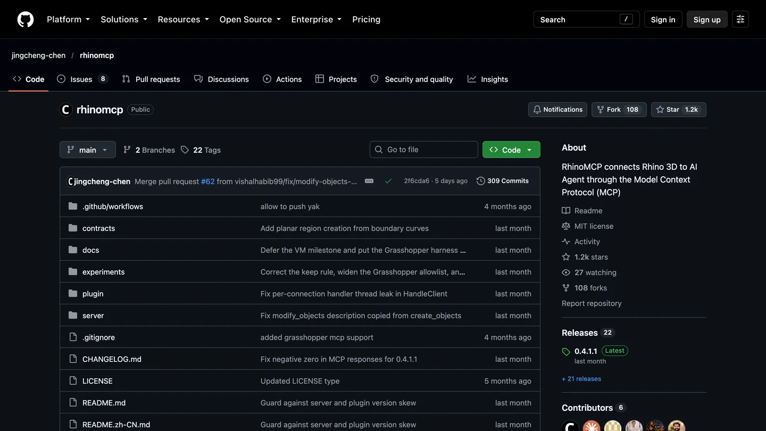
Task: Click jingcheng-chen avatar in commit bar
Action: [70, 181]
